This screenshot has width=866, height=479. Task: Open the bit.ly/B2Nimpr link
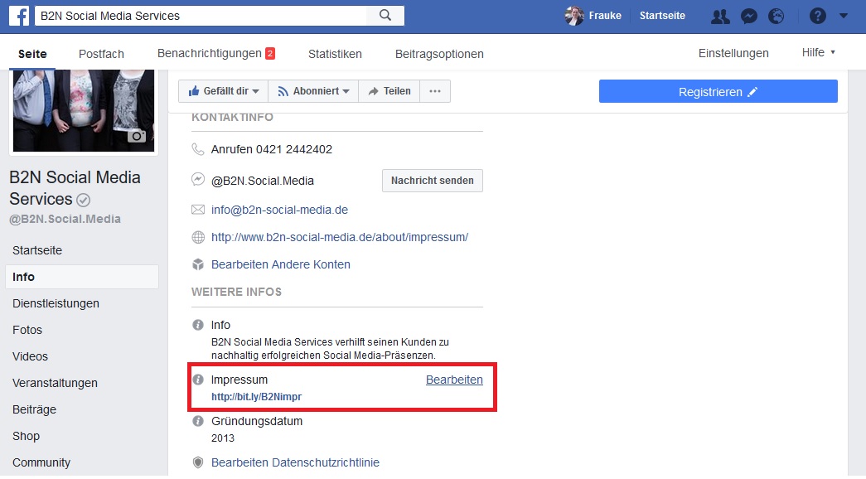[256, 397]
